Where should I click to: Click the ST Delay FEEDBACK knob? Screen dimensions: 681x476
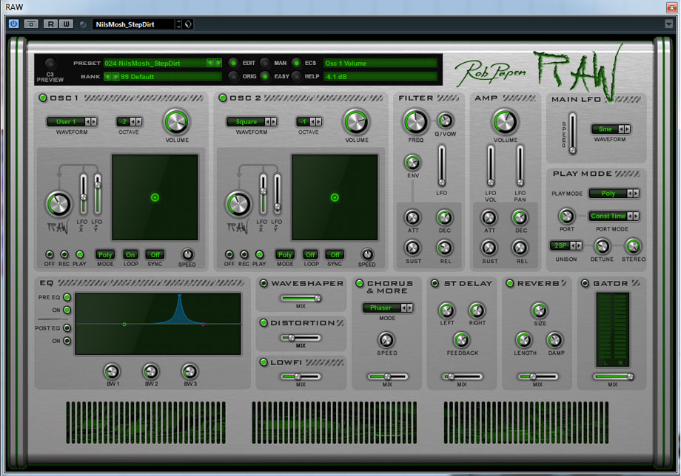tap(461, 340)
